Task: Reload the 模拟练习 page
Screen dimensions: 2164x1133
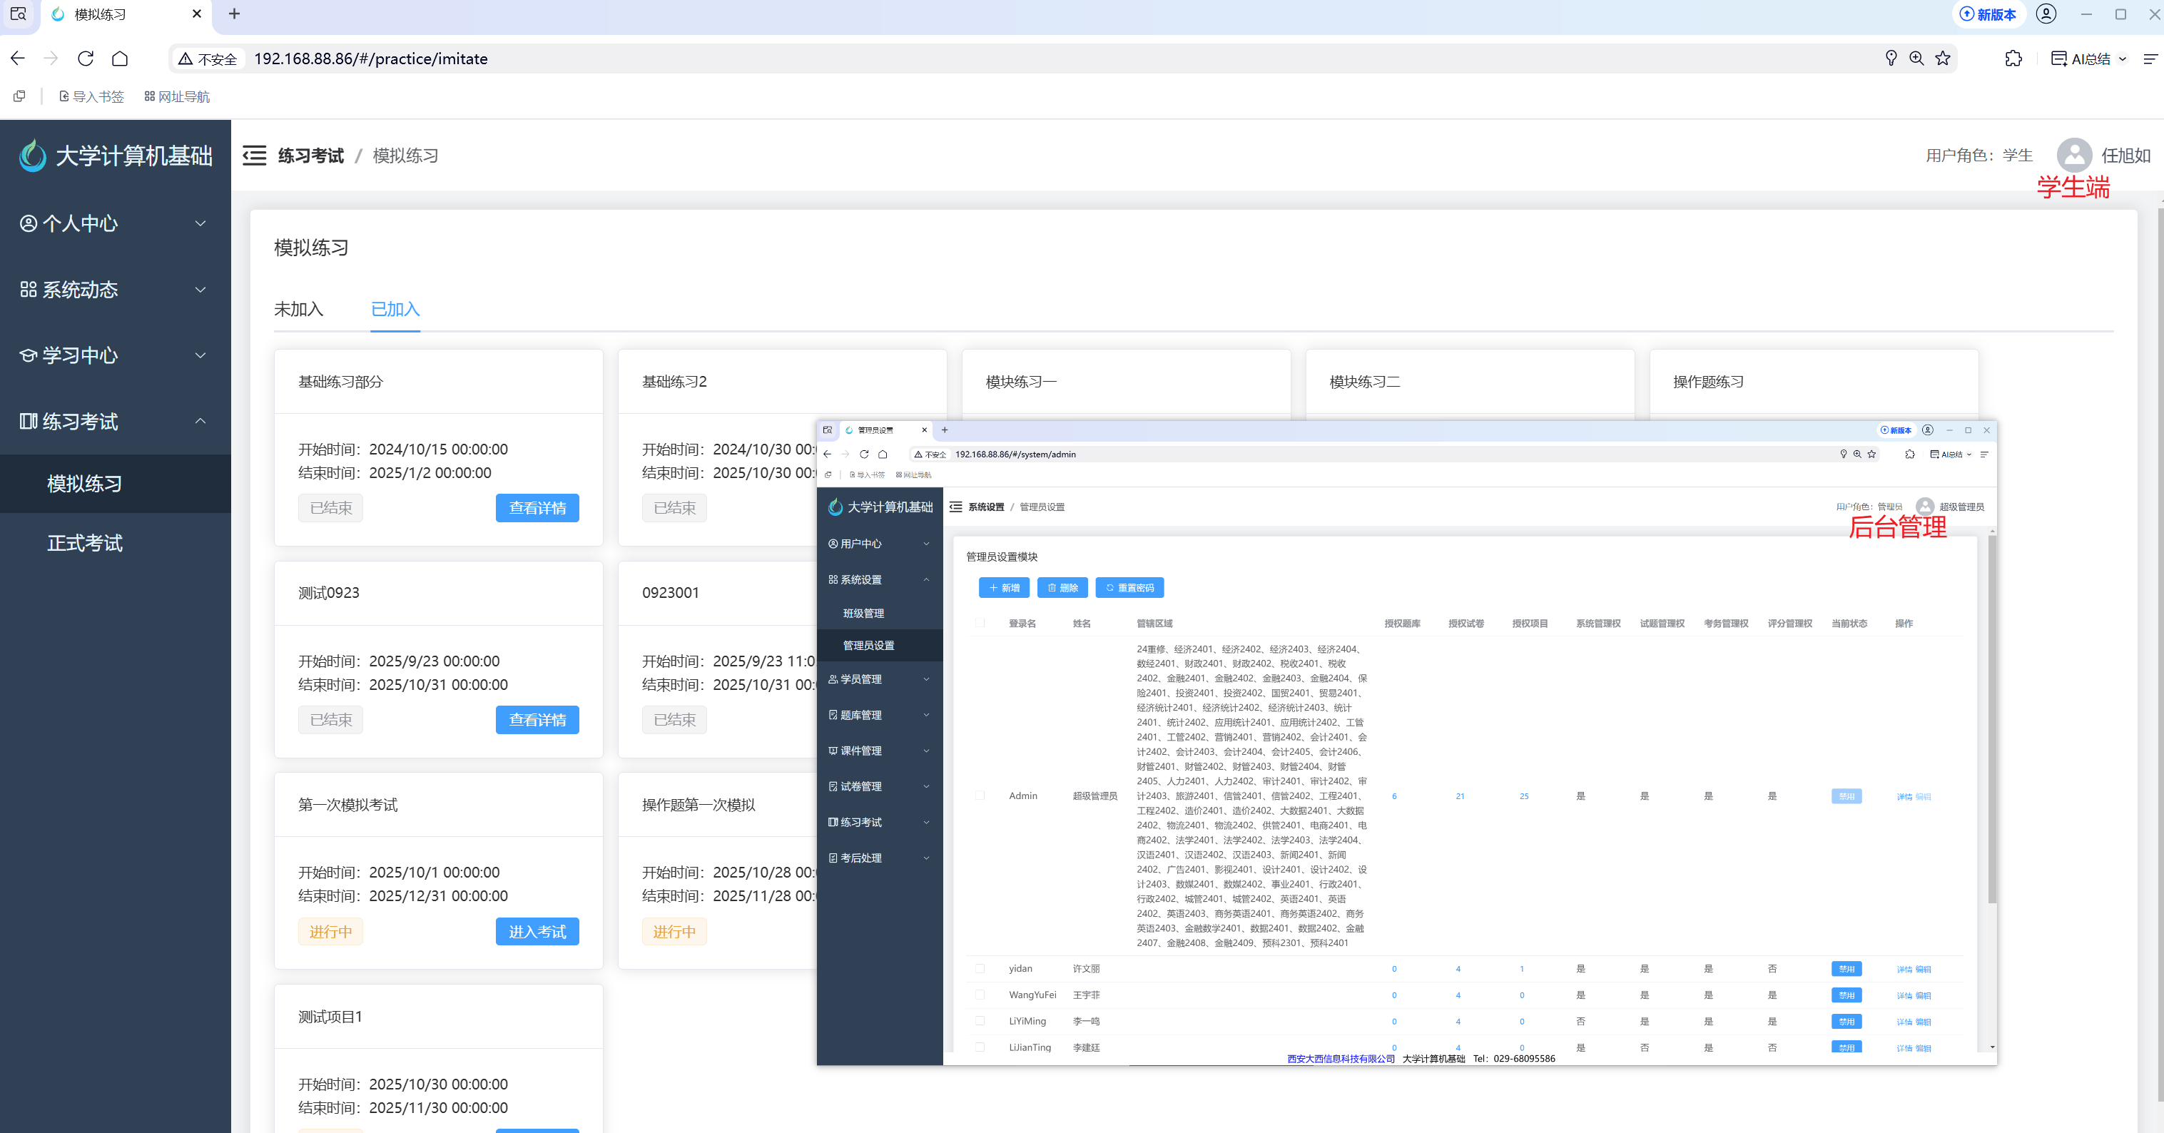Action: tap(86, 59)
